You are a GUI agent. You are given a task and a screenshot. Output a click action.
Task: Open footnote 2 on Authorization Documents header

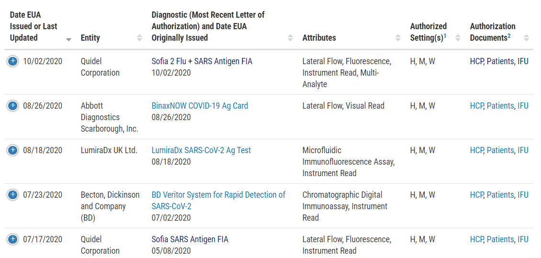click(x=509, y=35)
